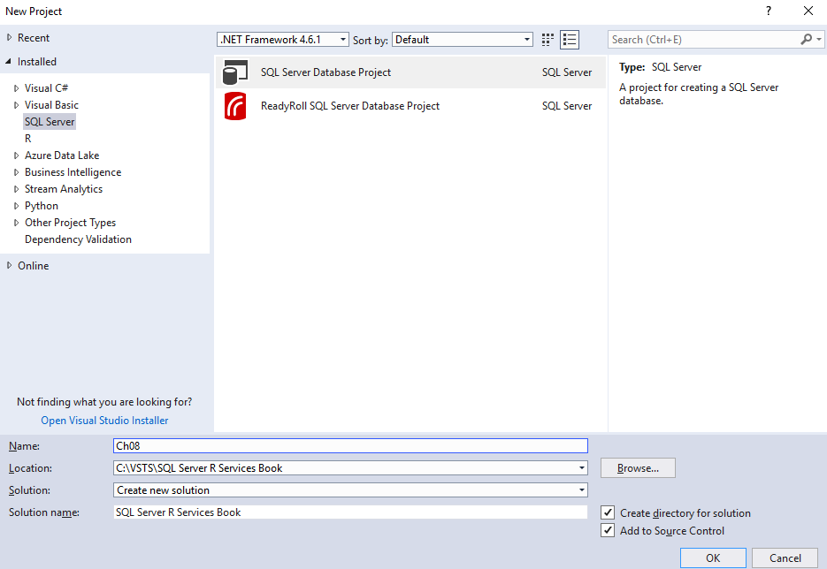Viewport: 827px width, 569px height.
Task: Expand the Visual Basic node
Action: (x=16, y=105)
